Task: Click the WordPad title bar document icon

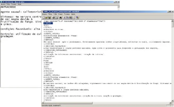Action: pyautogui.click(x=42, y=12)
